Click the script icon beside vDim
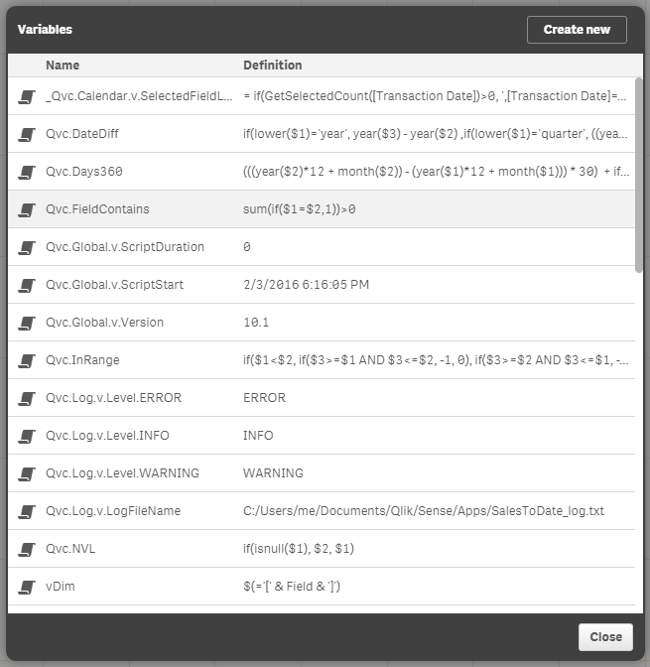The width and height of the screenshot is (650, 667). (27, 587)
